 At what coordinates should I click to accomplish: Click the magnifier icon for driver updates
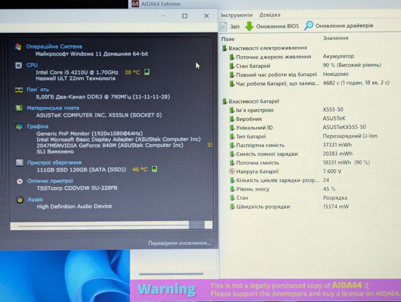(x=309, y=25)
